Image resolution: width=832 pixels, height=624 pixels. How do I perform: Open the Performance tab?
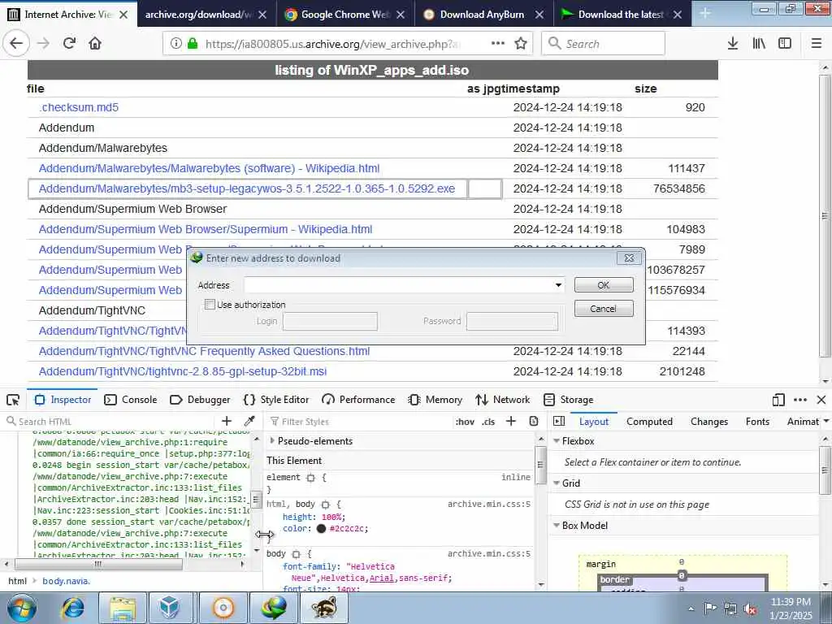click(x=358, y=400)
